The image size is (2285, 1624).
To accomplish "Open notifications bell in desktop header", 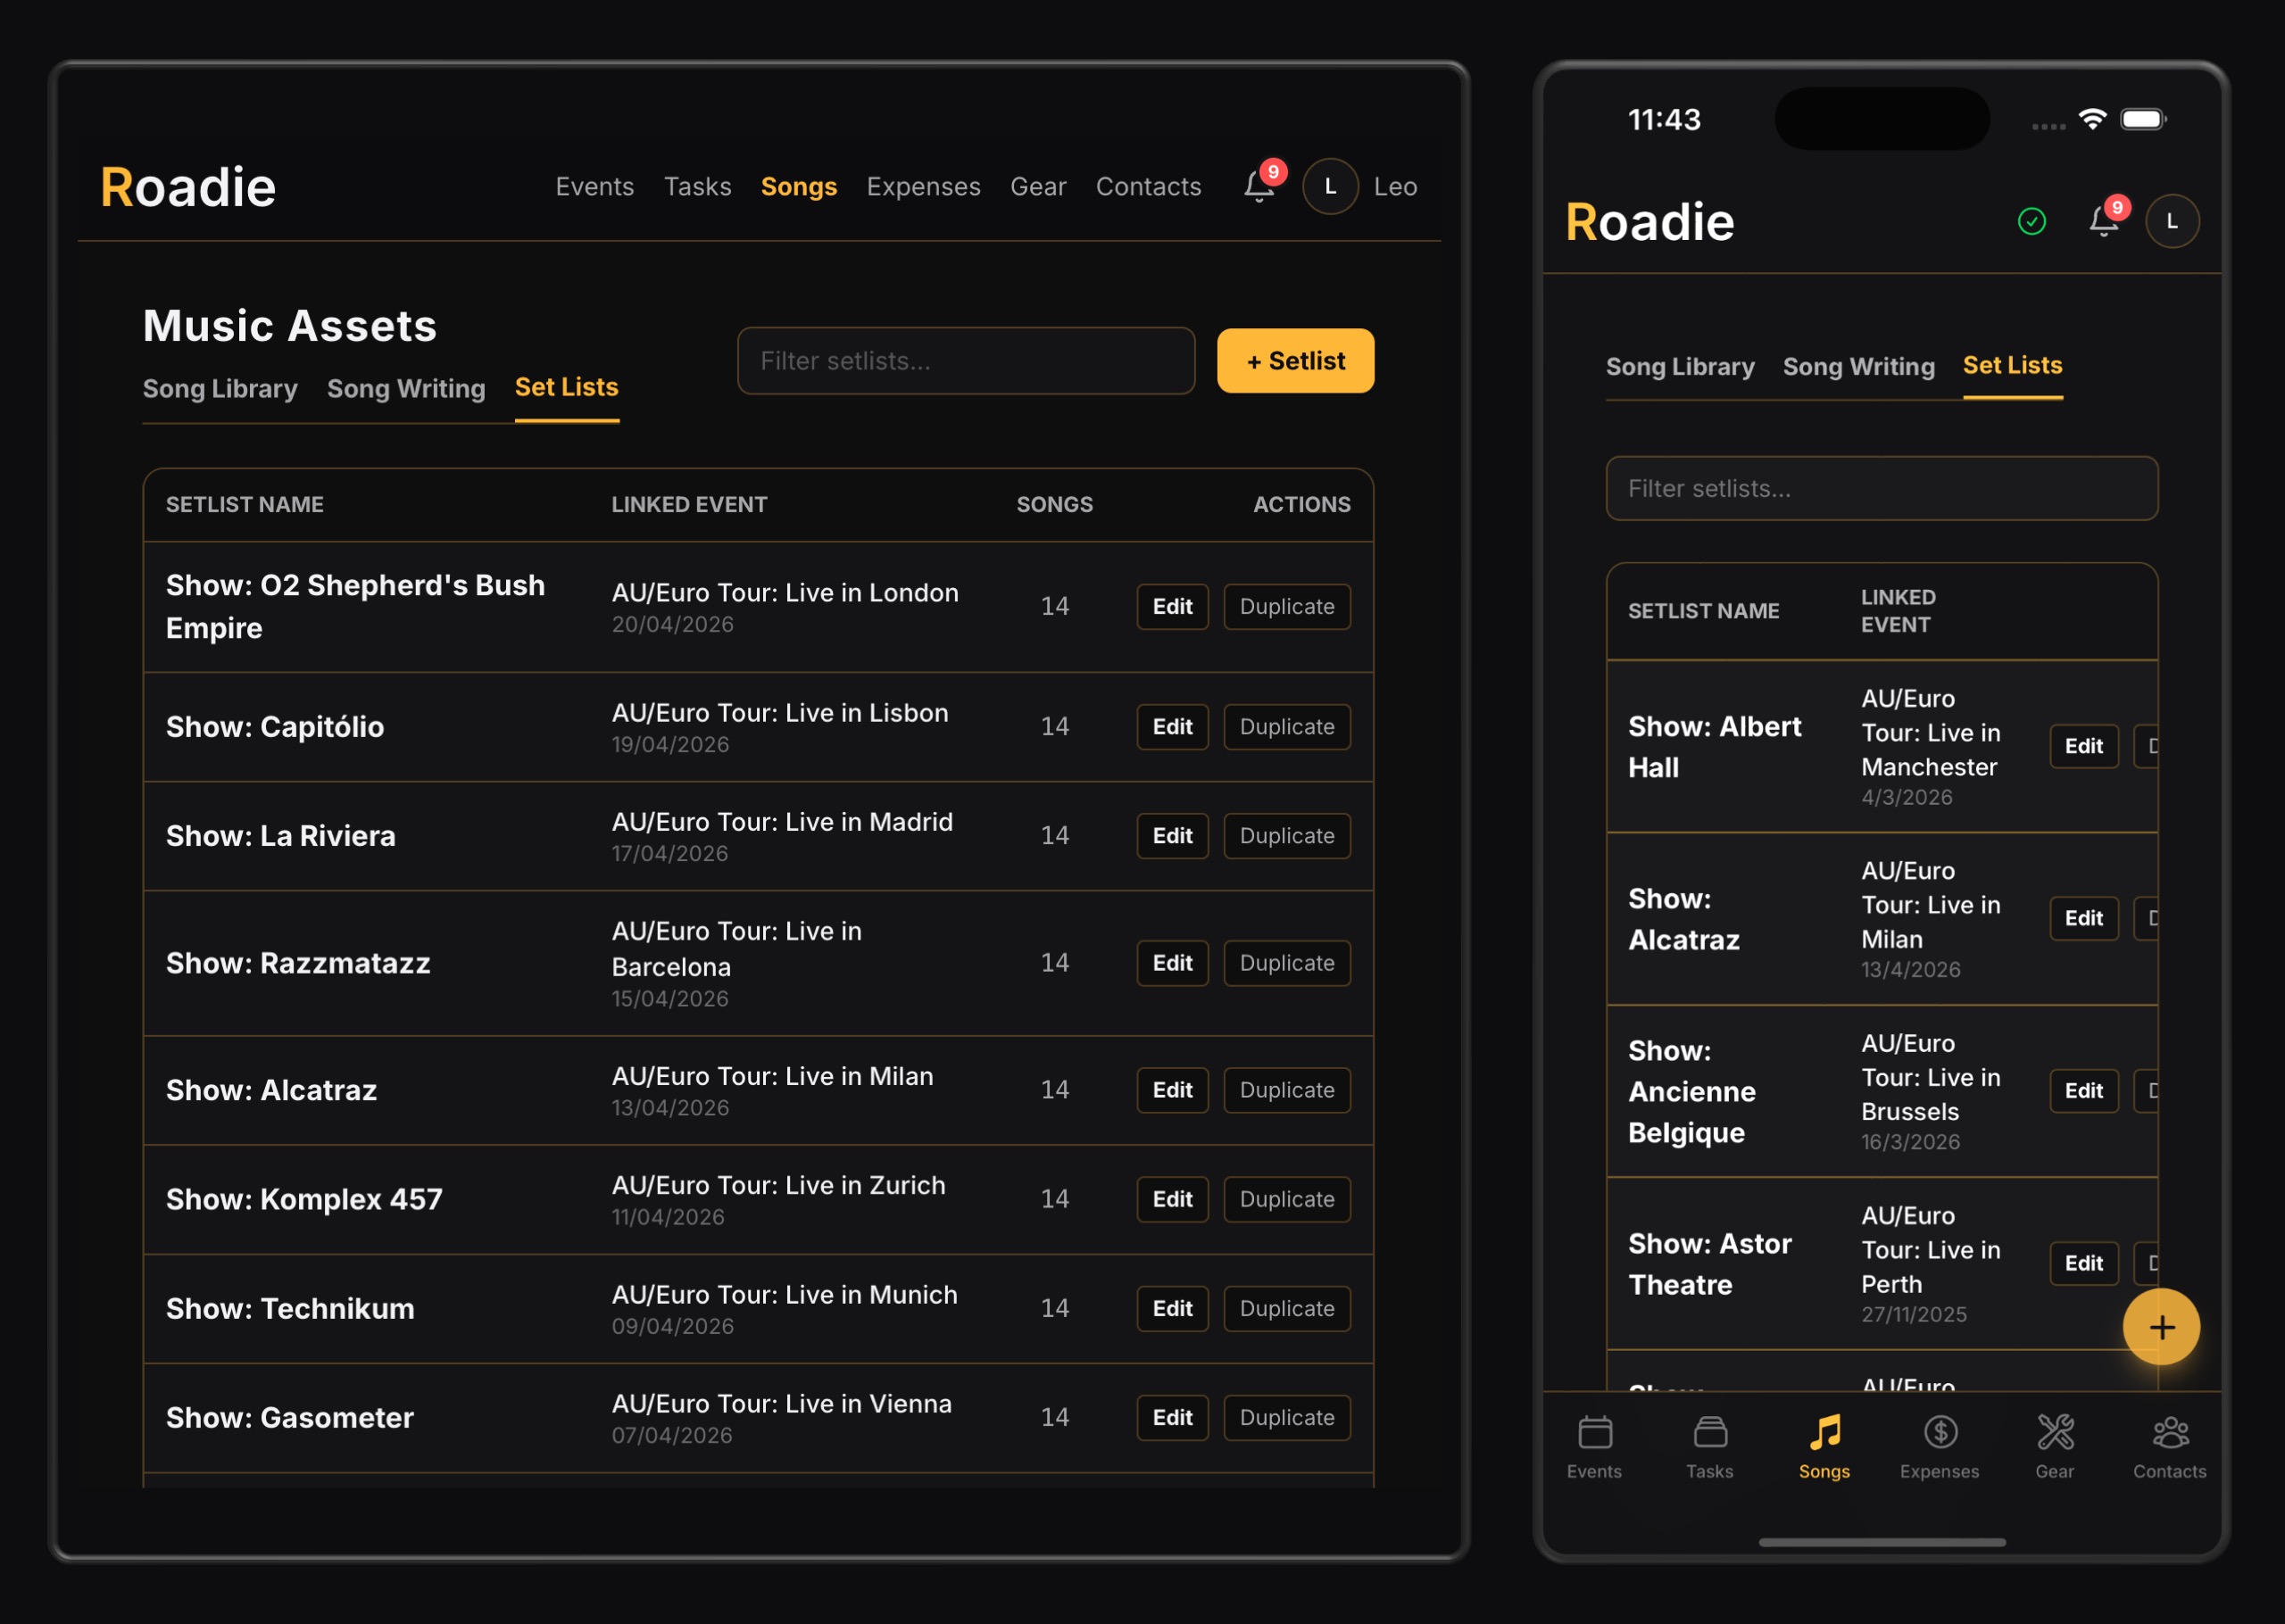I will click(x=1259, y=187).
